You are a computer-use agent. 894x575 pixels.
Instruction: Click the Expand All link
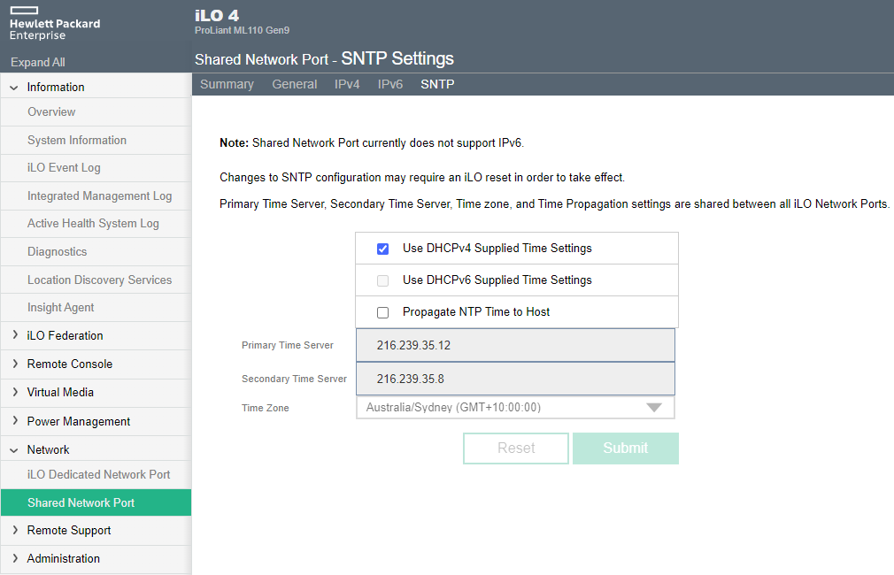37,62
